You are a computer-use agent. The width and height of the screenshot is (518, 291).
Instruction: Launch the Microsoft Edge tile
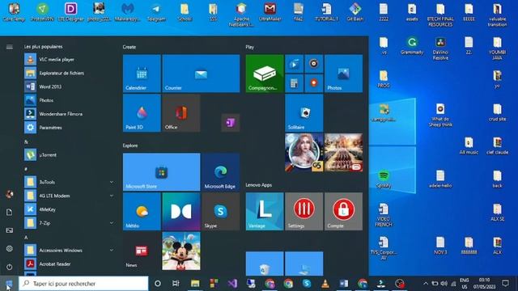click(x=220, y=172)
